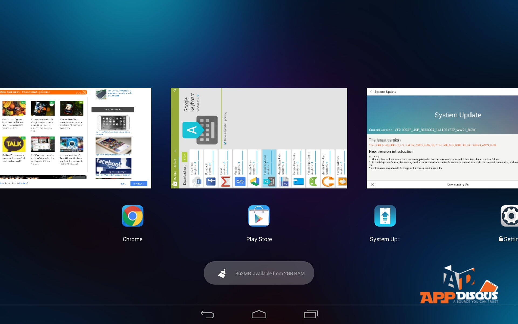The image size is (518, 324).
Task: Click the 862MB available RAM button
Action: (270, 273)
